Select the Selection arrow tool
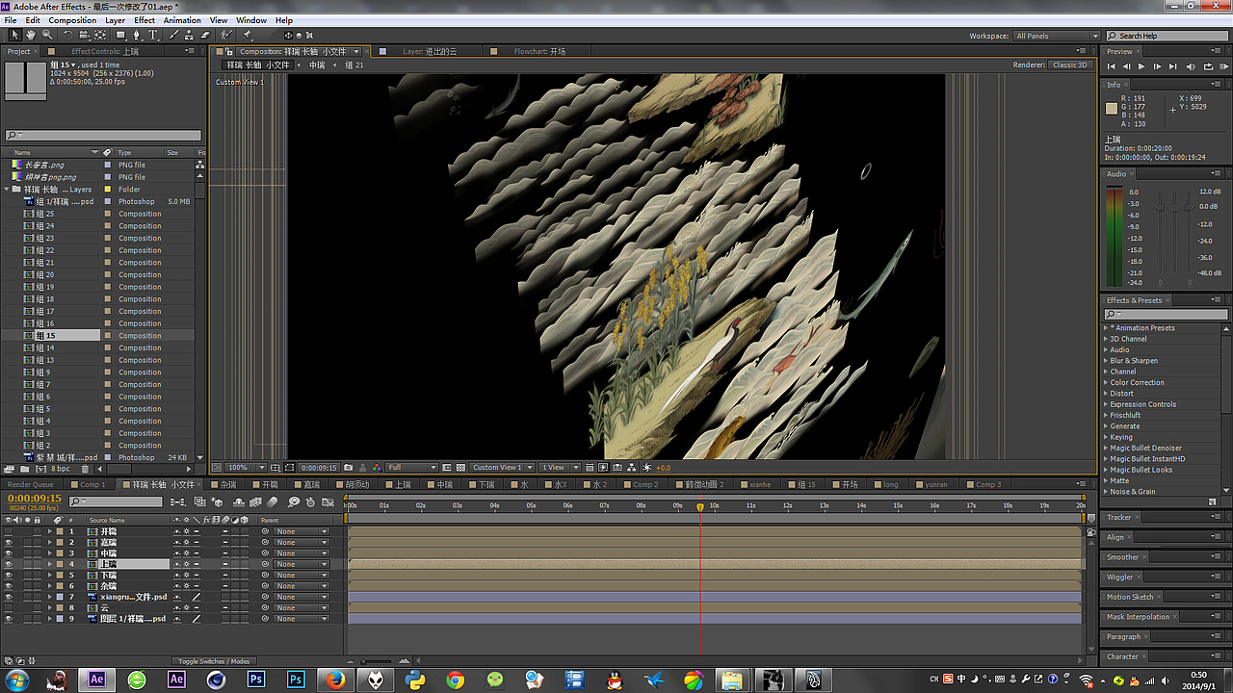Image resolution: width=1233 pixels, height=693 pixels. pos(14,35)
